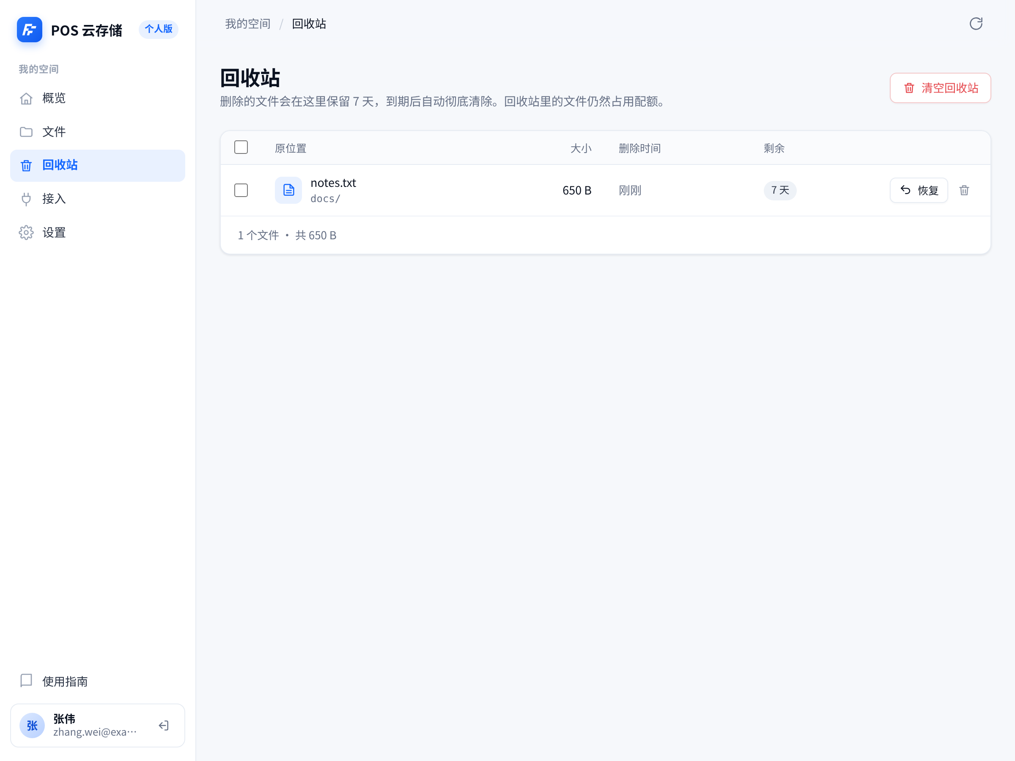Tick the checkbox for notes.txt row

pos(241,190)
